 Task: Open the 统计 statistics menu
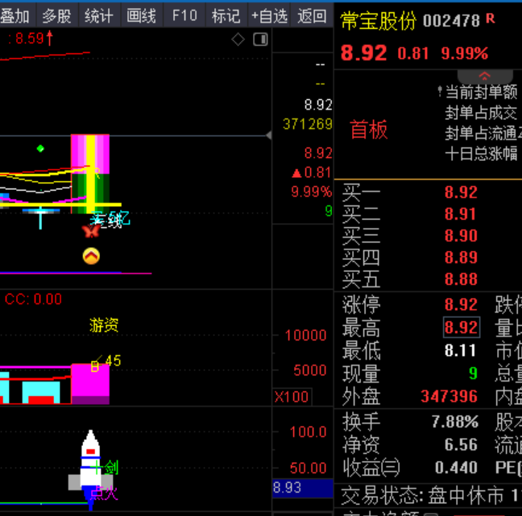click(99, 15)
